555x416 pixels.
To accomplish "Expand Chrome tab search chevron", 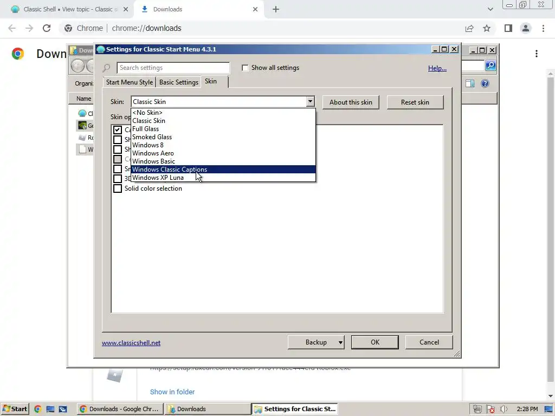I will 490,9.
